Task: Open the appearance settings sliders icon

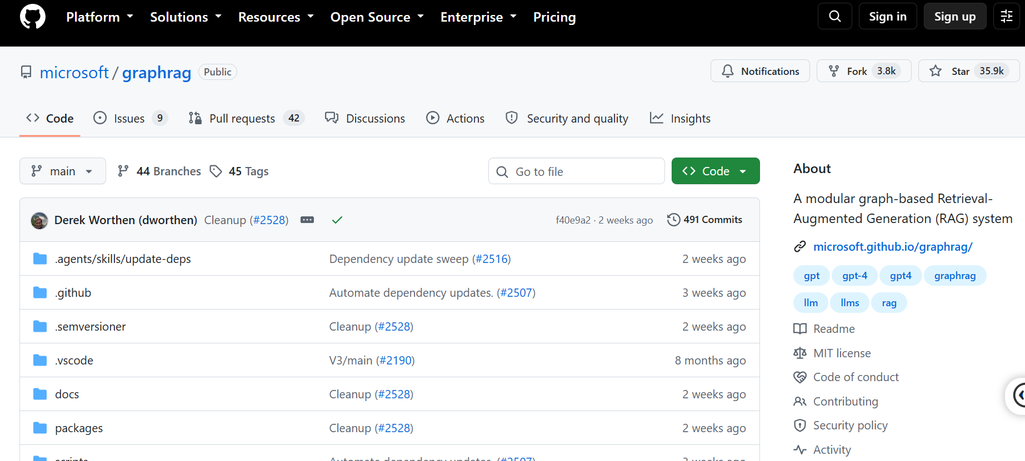Action: 1006,16
